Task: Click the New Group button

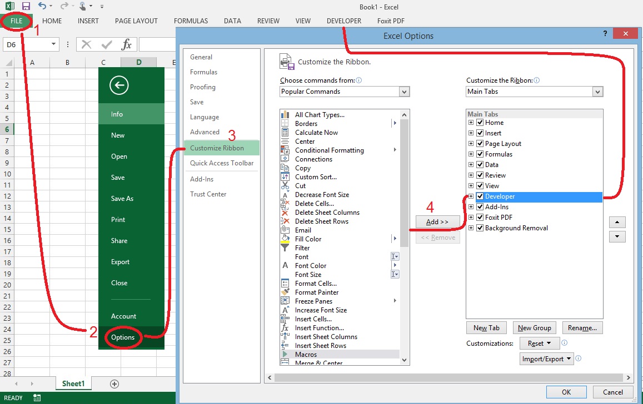Action: pyautogui.click(x=534, y=328)
